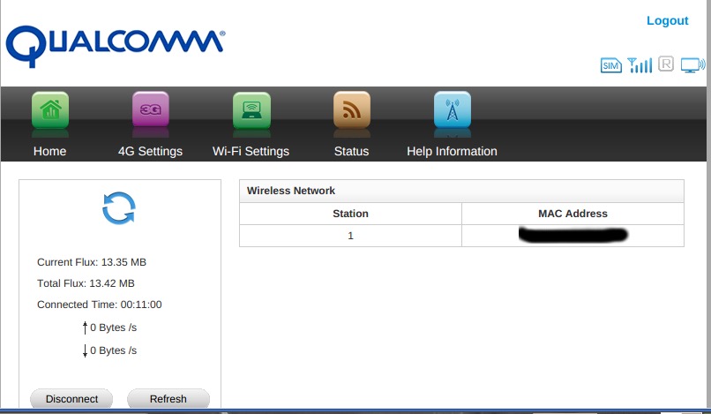Click the signal strength bars icon
The height and width of the screenshot is (414, 711).
coord(640,65)
